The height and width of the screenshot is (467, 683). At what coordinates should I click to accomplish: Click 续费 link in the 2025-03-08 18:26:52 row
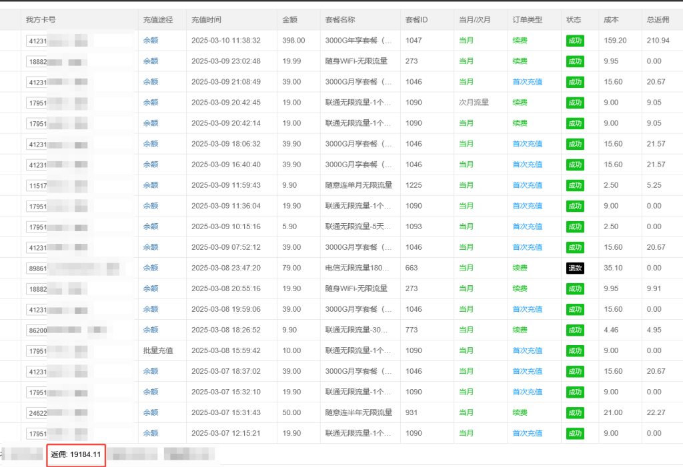[x=520, y=330]
